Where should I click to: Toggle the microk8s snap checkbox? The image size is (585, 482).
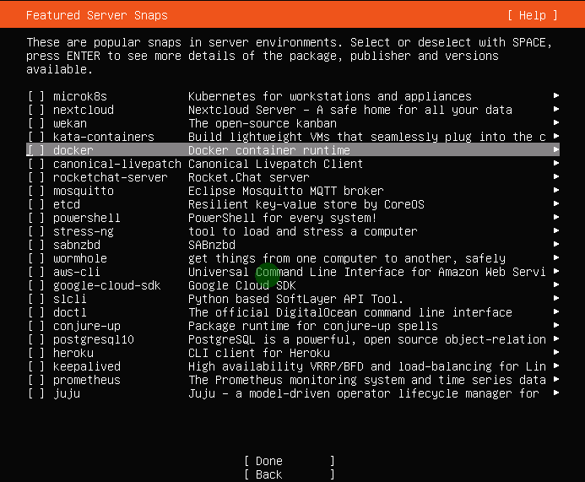(x=36, y=96)
